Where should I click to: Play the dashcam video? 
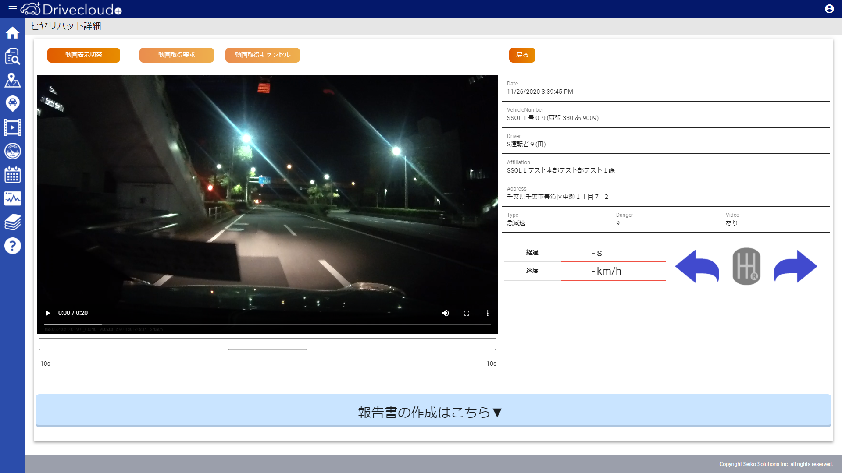tap(48, 313)
